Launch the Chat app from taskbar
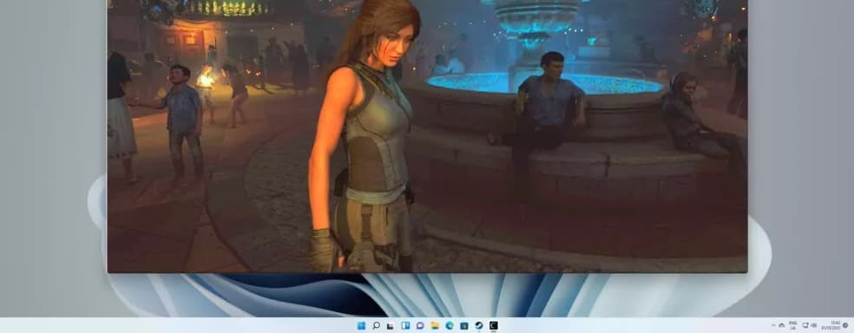 point(420,325)
